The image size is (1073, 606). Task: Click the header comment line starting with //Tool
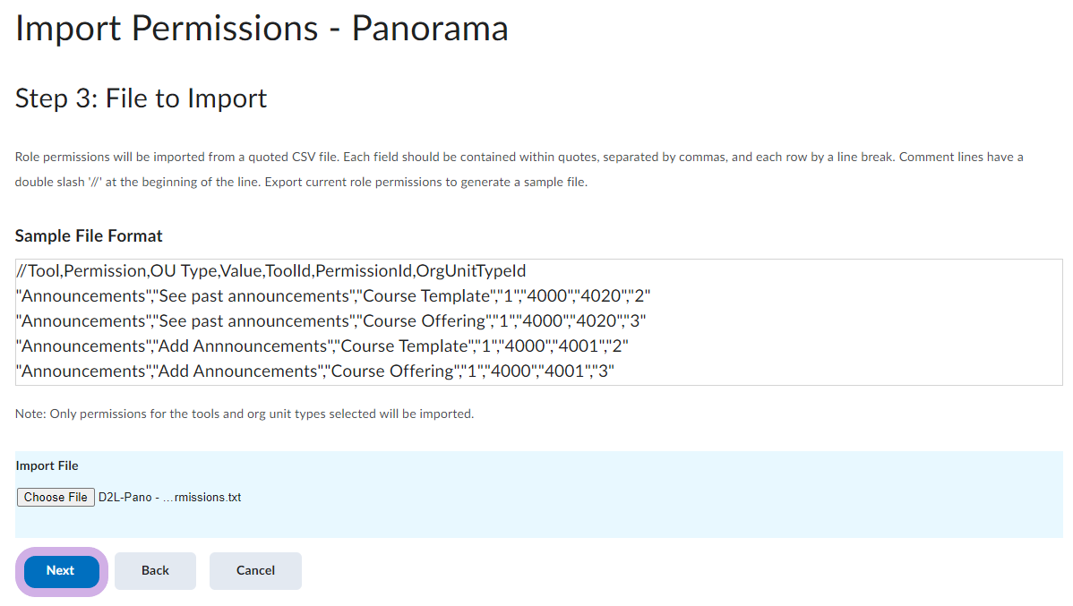269,270
